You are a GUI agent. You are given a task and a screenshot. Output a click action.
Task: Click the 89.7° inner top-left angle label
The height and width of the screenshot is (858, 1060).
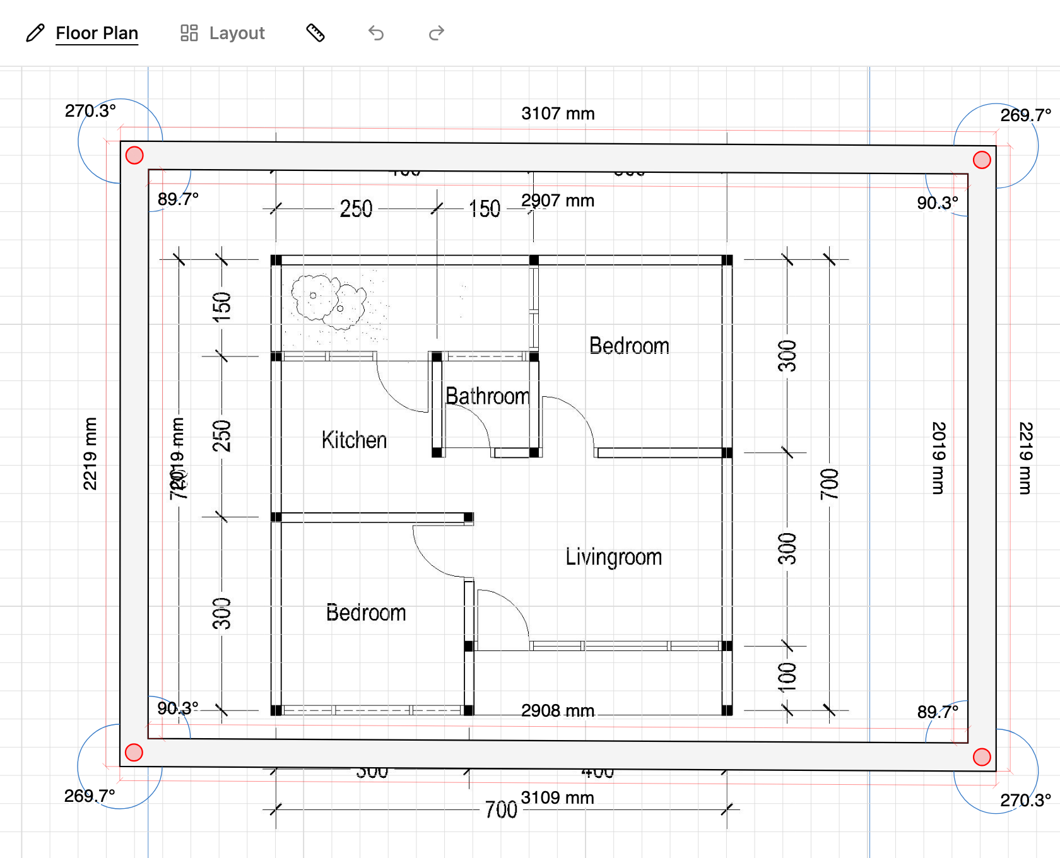click(x=178, y=199)
